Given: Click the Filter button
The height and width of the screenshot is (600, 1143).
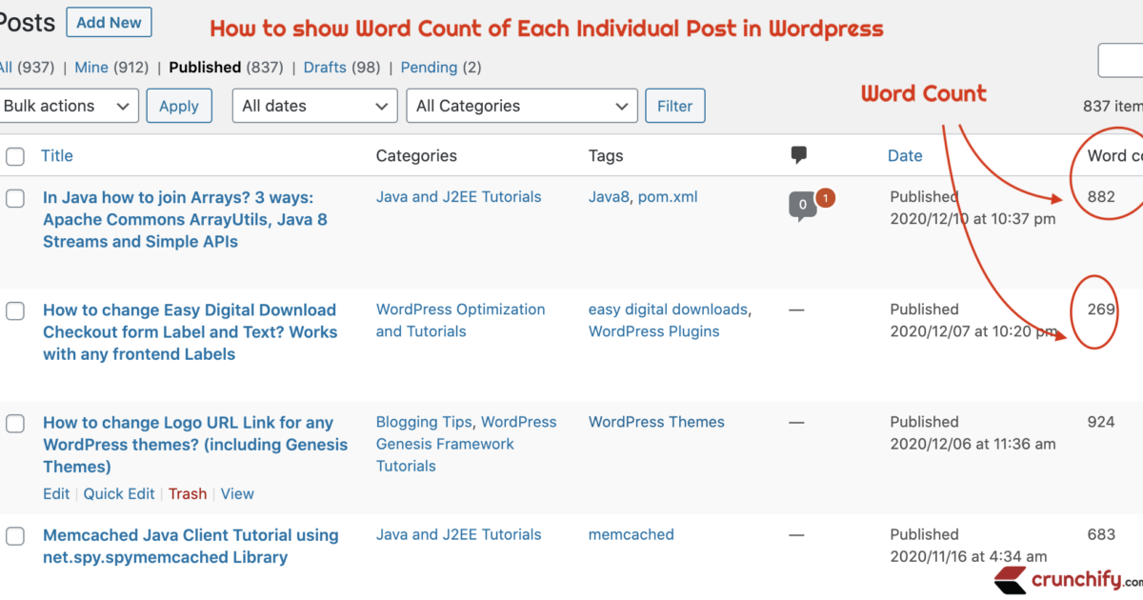Looking at the screenshot, I should [x=675, y=106].
